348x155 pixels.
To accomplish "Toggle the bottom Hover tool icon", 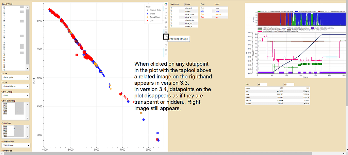I will pos(166,54).
